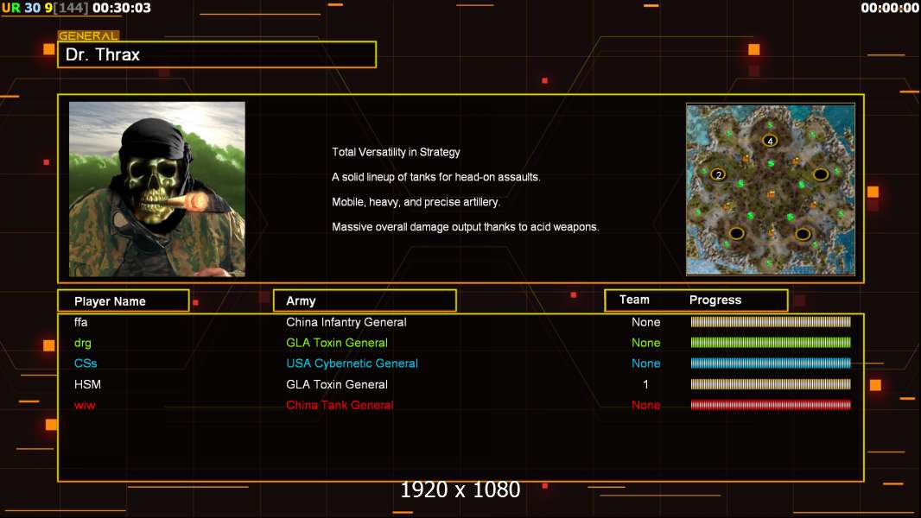921x518 pixels.
Task: Click the Progress column header
Action: coord(715,300)
